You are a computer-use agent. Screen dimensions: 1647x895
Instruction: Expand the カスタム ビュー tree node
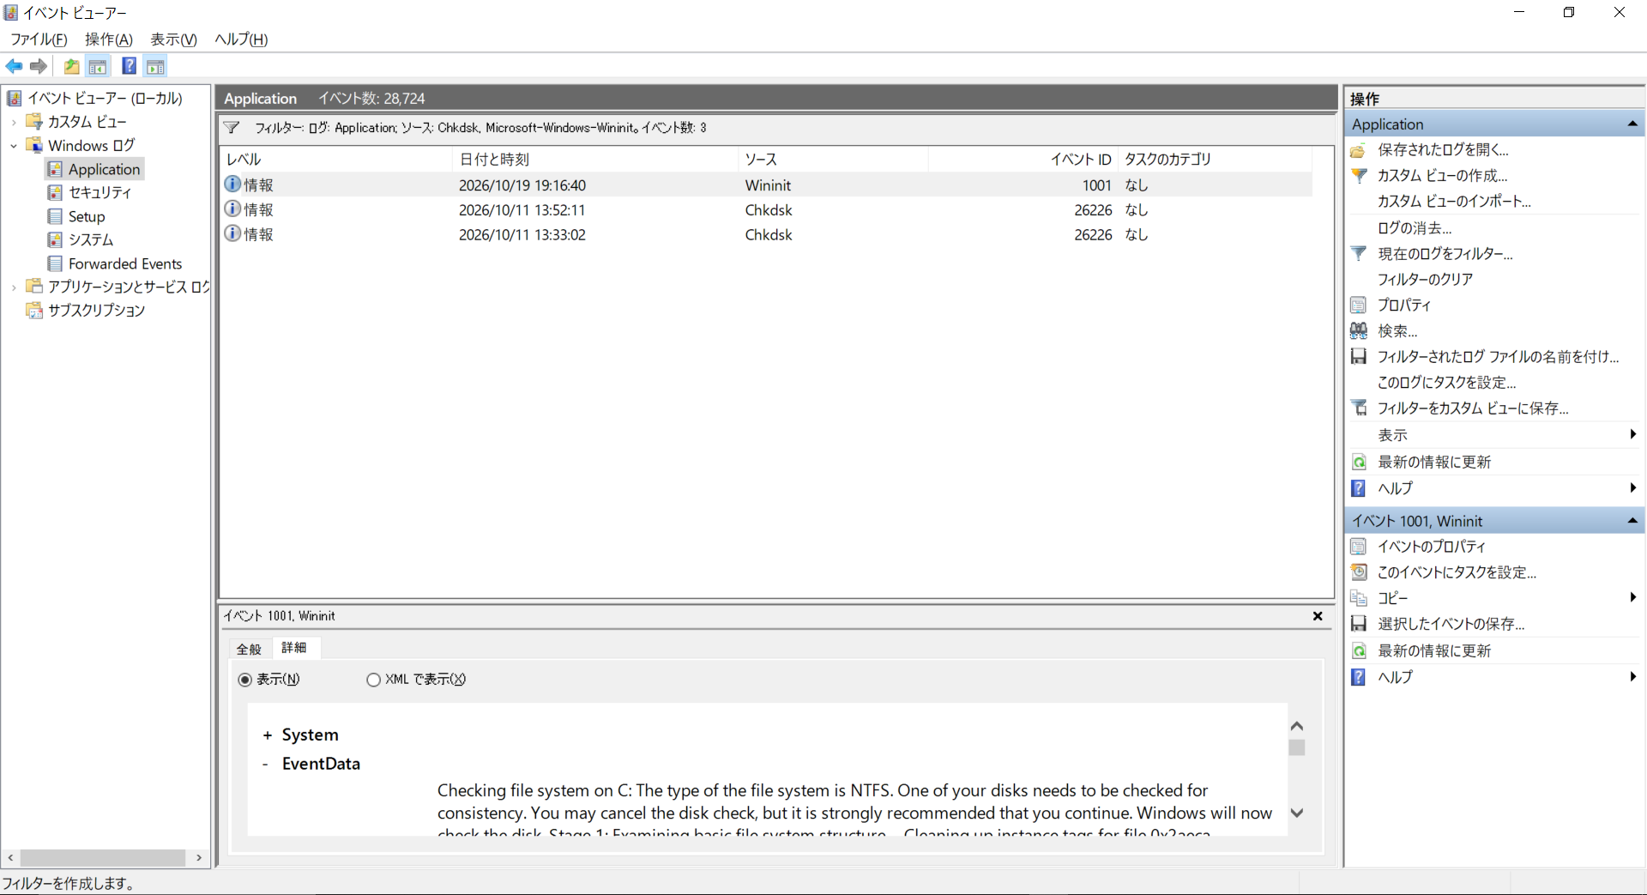tap(14, 122)
